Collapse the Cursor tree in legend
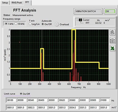The height and width of the screenshot is (112, 118). point(77,20)
